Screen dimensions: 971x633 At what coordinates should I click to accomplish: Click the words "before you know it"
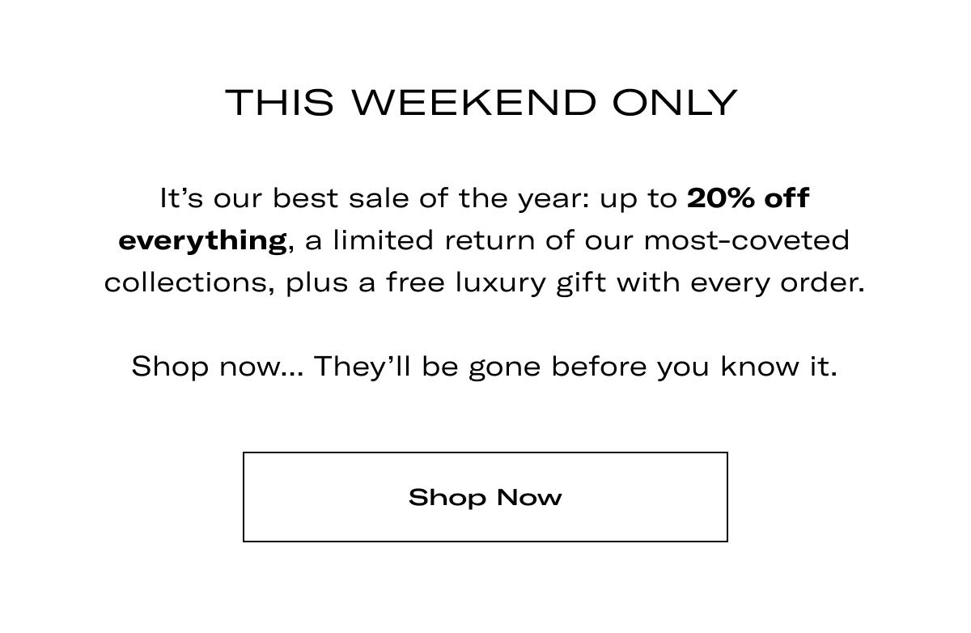coord(694,366)
